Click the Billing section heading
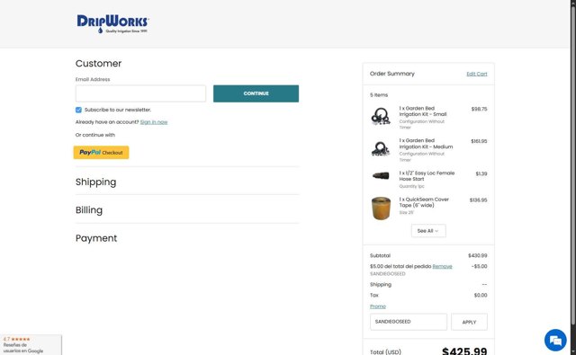The image size is (576, 355). click(89, 210)
